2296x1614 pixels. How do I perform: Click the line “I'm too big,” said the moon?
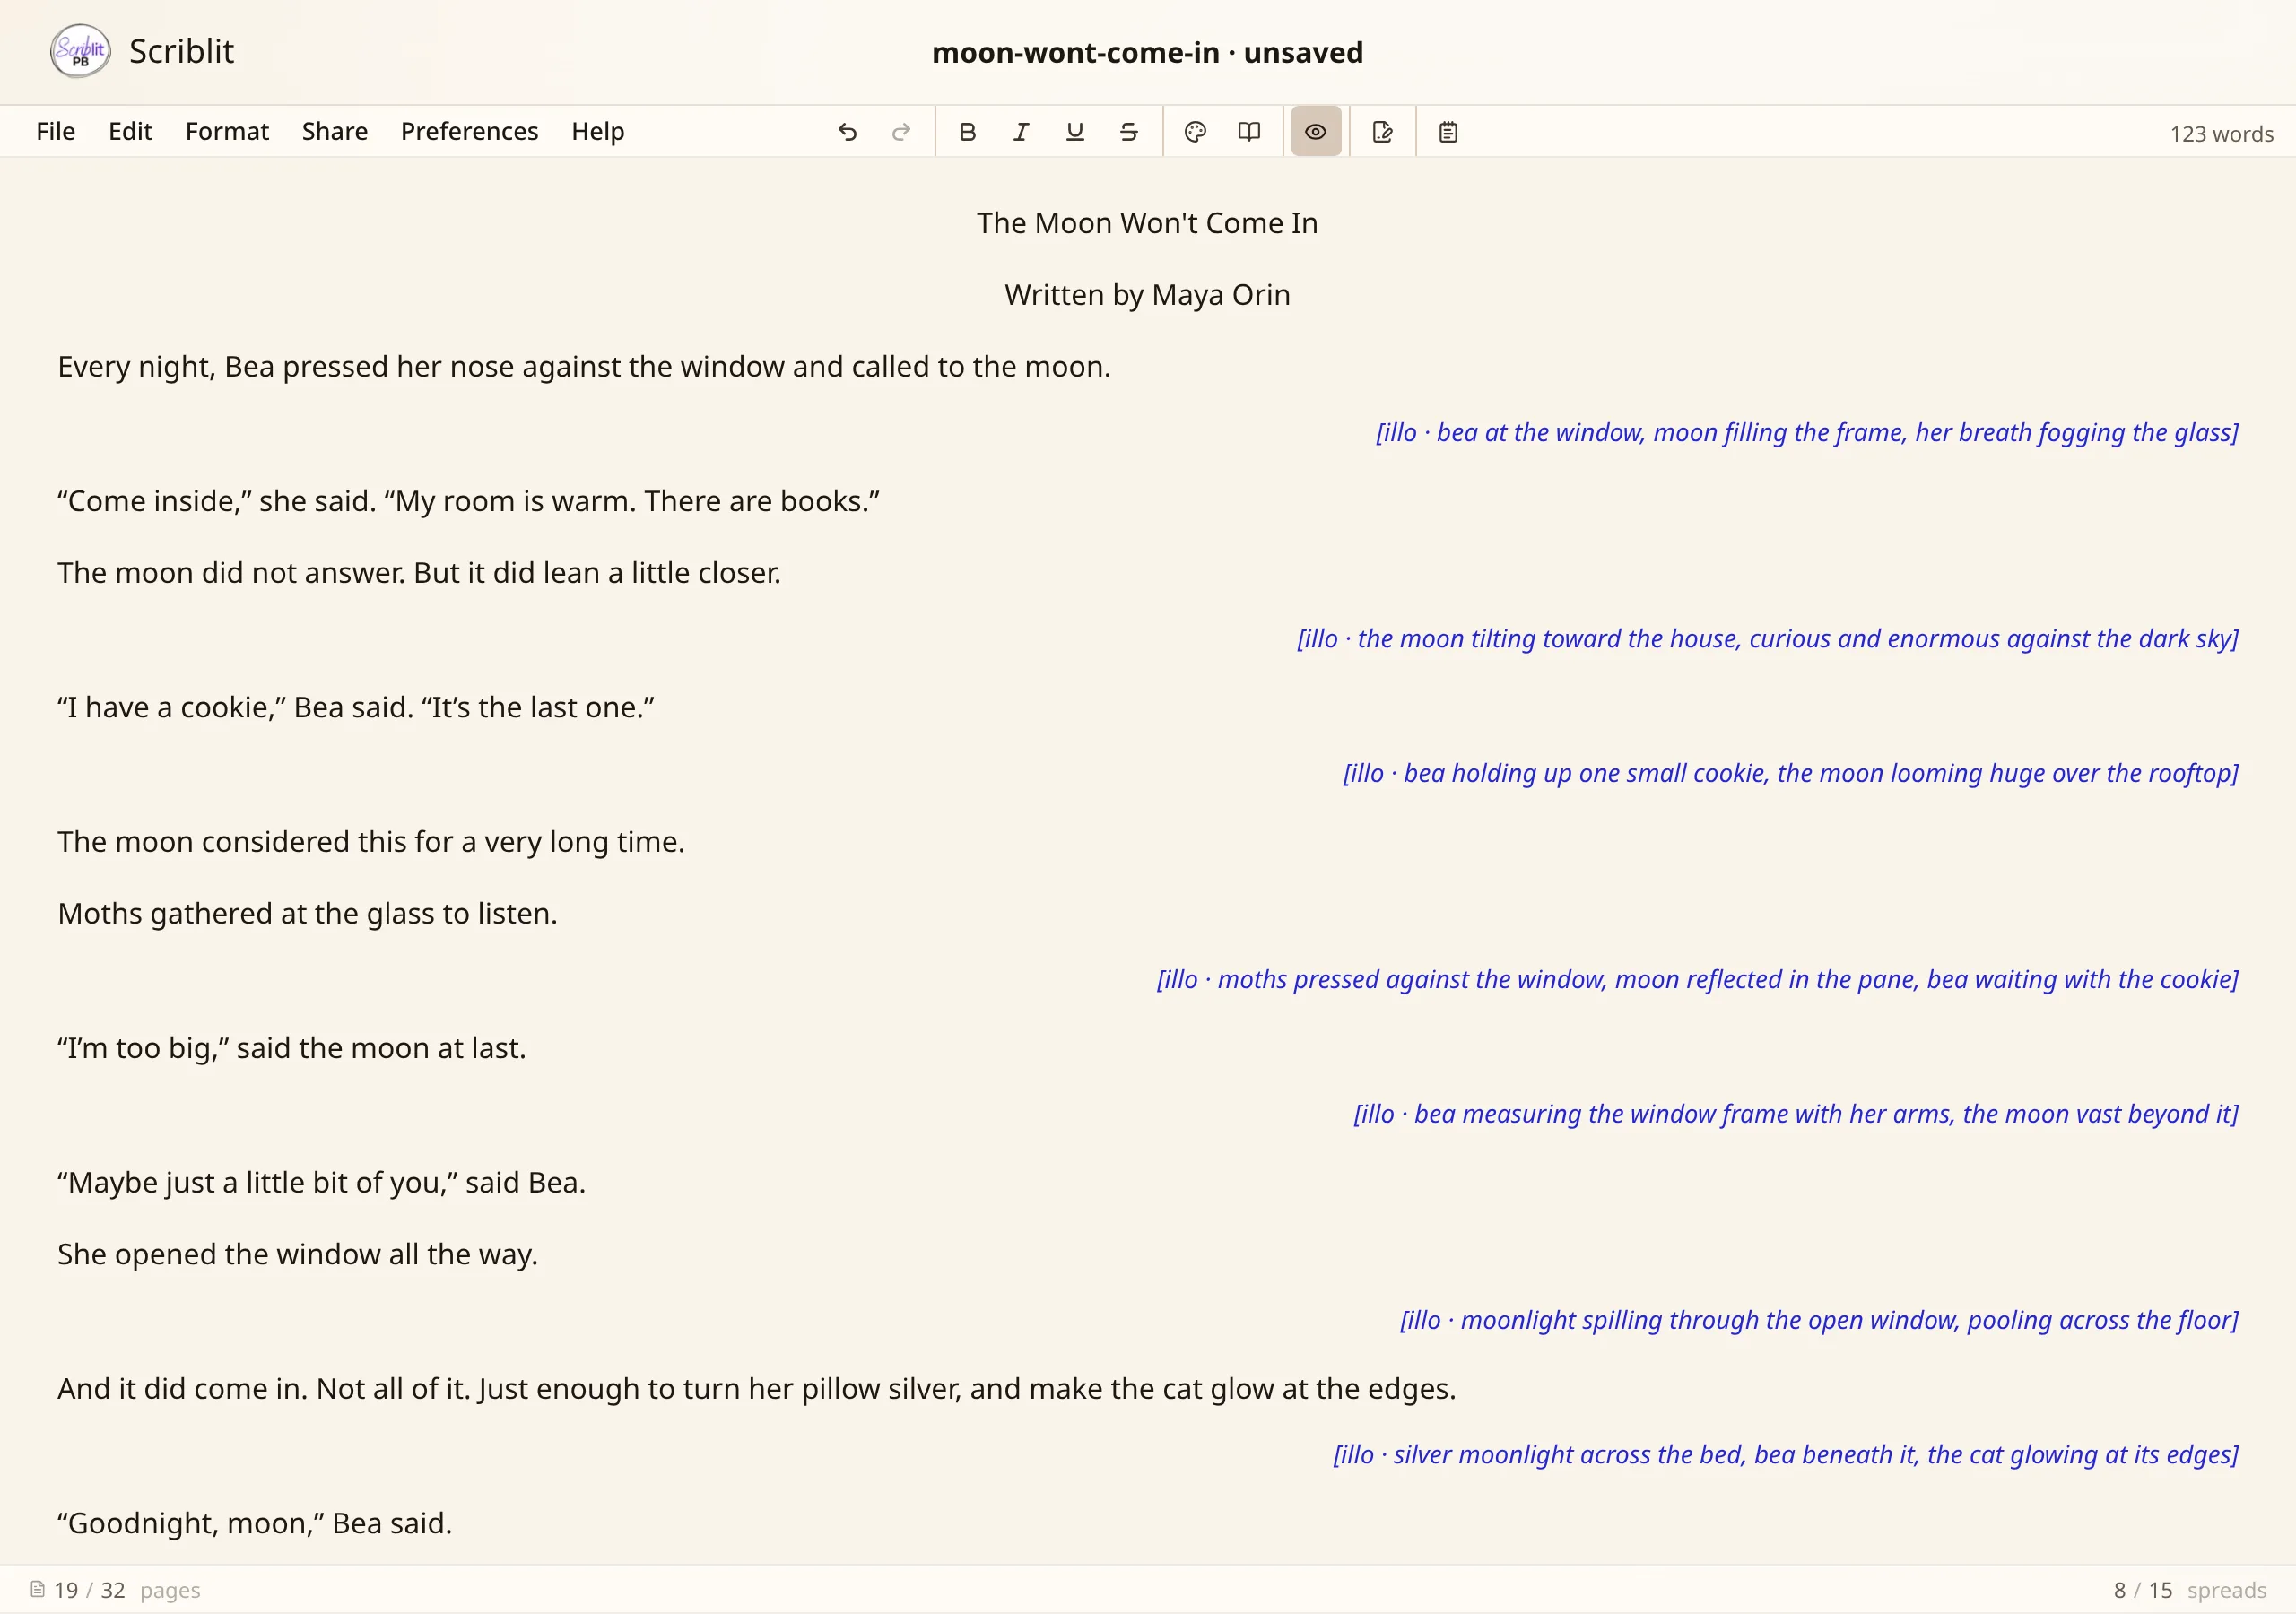tap(291, 1048)
